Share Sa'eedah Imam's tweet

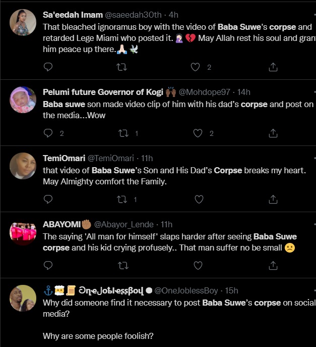273,67
